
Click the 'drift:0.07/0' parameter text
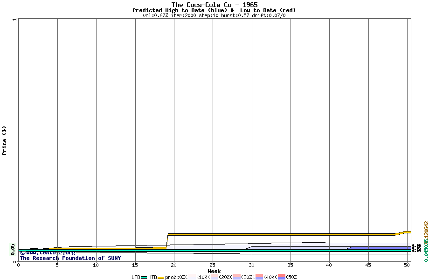[x=269, y=15]
